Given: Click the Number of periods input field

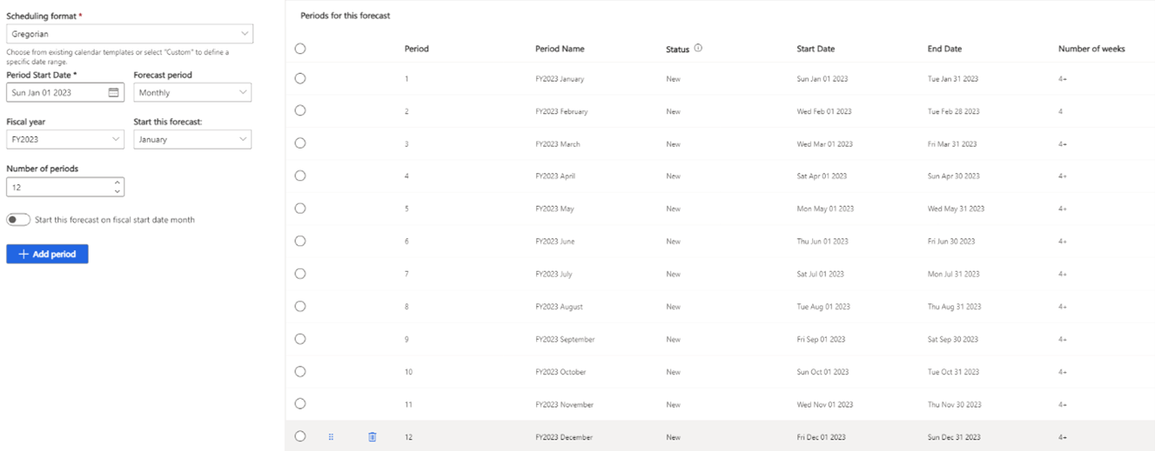Looking at the screenshot, I should tap(59, 187).
